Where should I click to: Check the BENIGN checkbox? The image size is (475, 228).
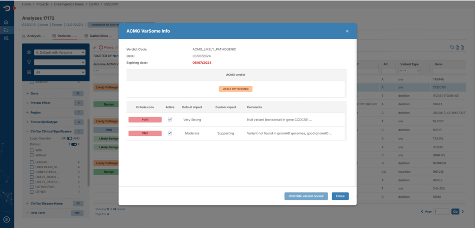click(32, 162)
